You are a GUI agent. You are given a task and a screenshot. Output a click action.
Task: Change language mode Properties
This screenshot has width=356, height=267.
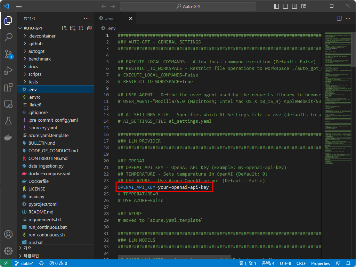click(320, 264)
